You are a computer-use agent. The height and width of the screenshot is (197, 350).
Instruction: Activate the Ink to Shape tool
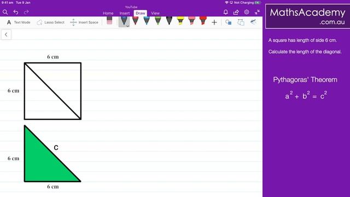241,22
